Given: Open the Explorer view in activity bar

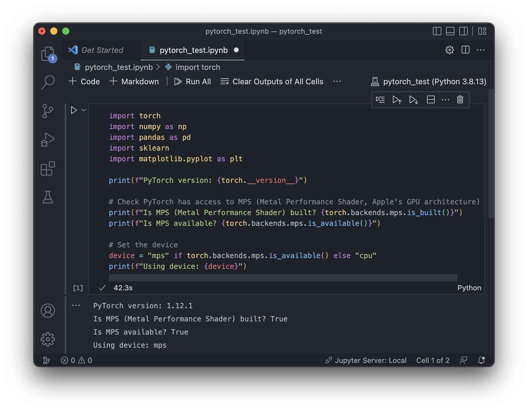Looking at the screenshot, I should click(48, 54).
